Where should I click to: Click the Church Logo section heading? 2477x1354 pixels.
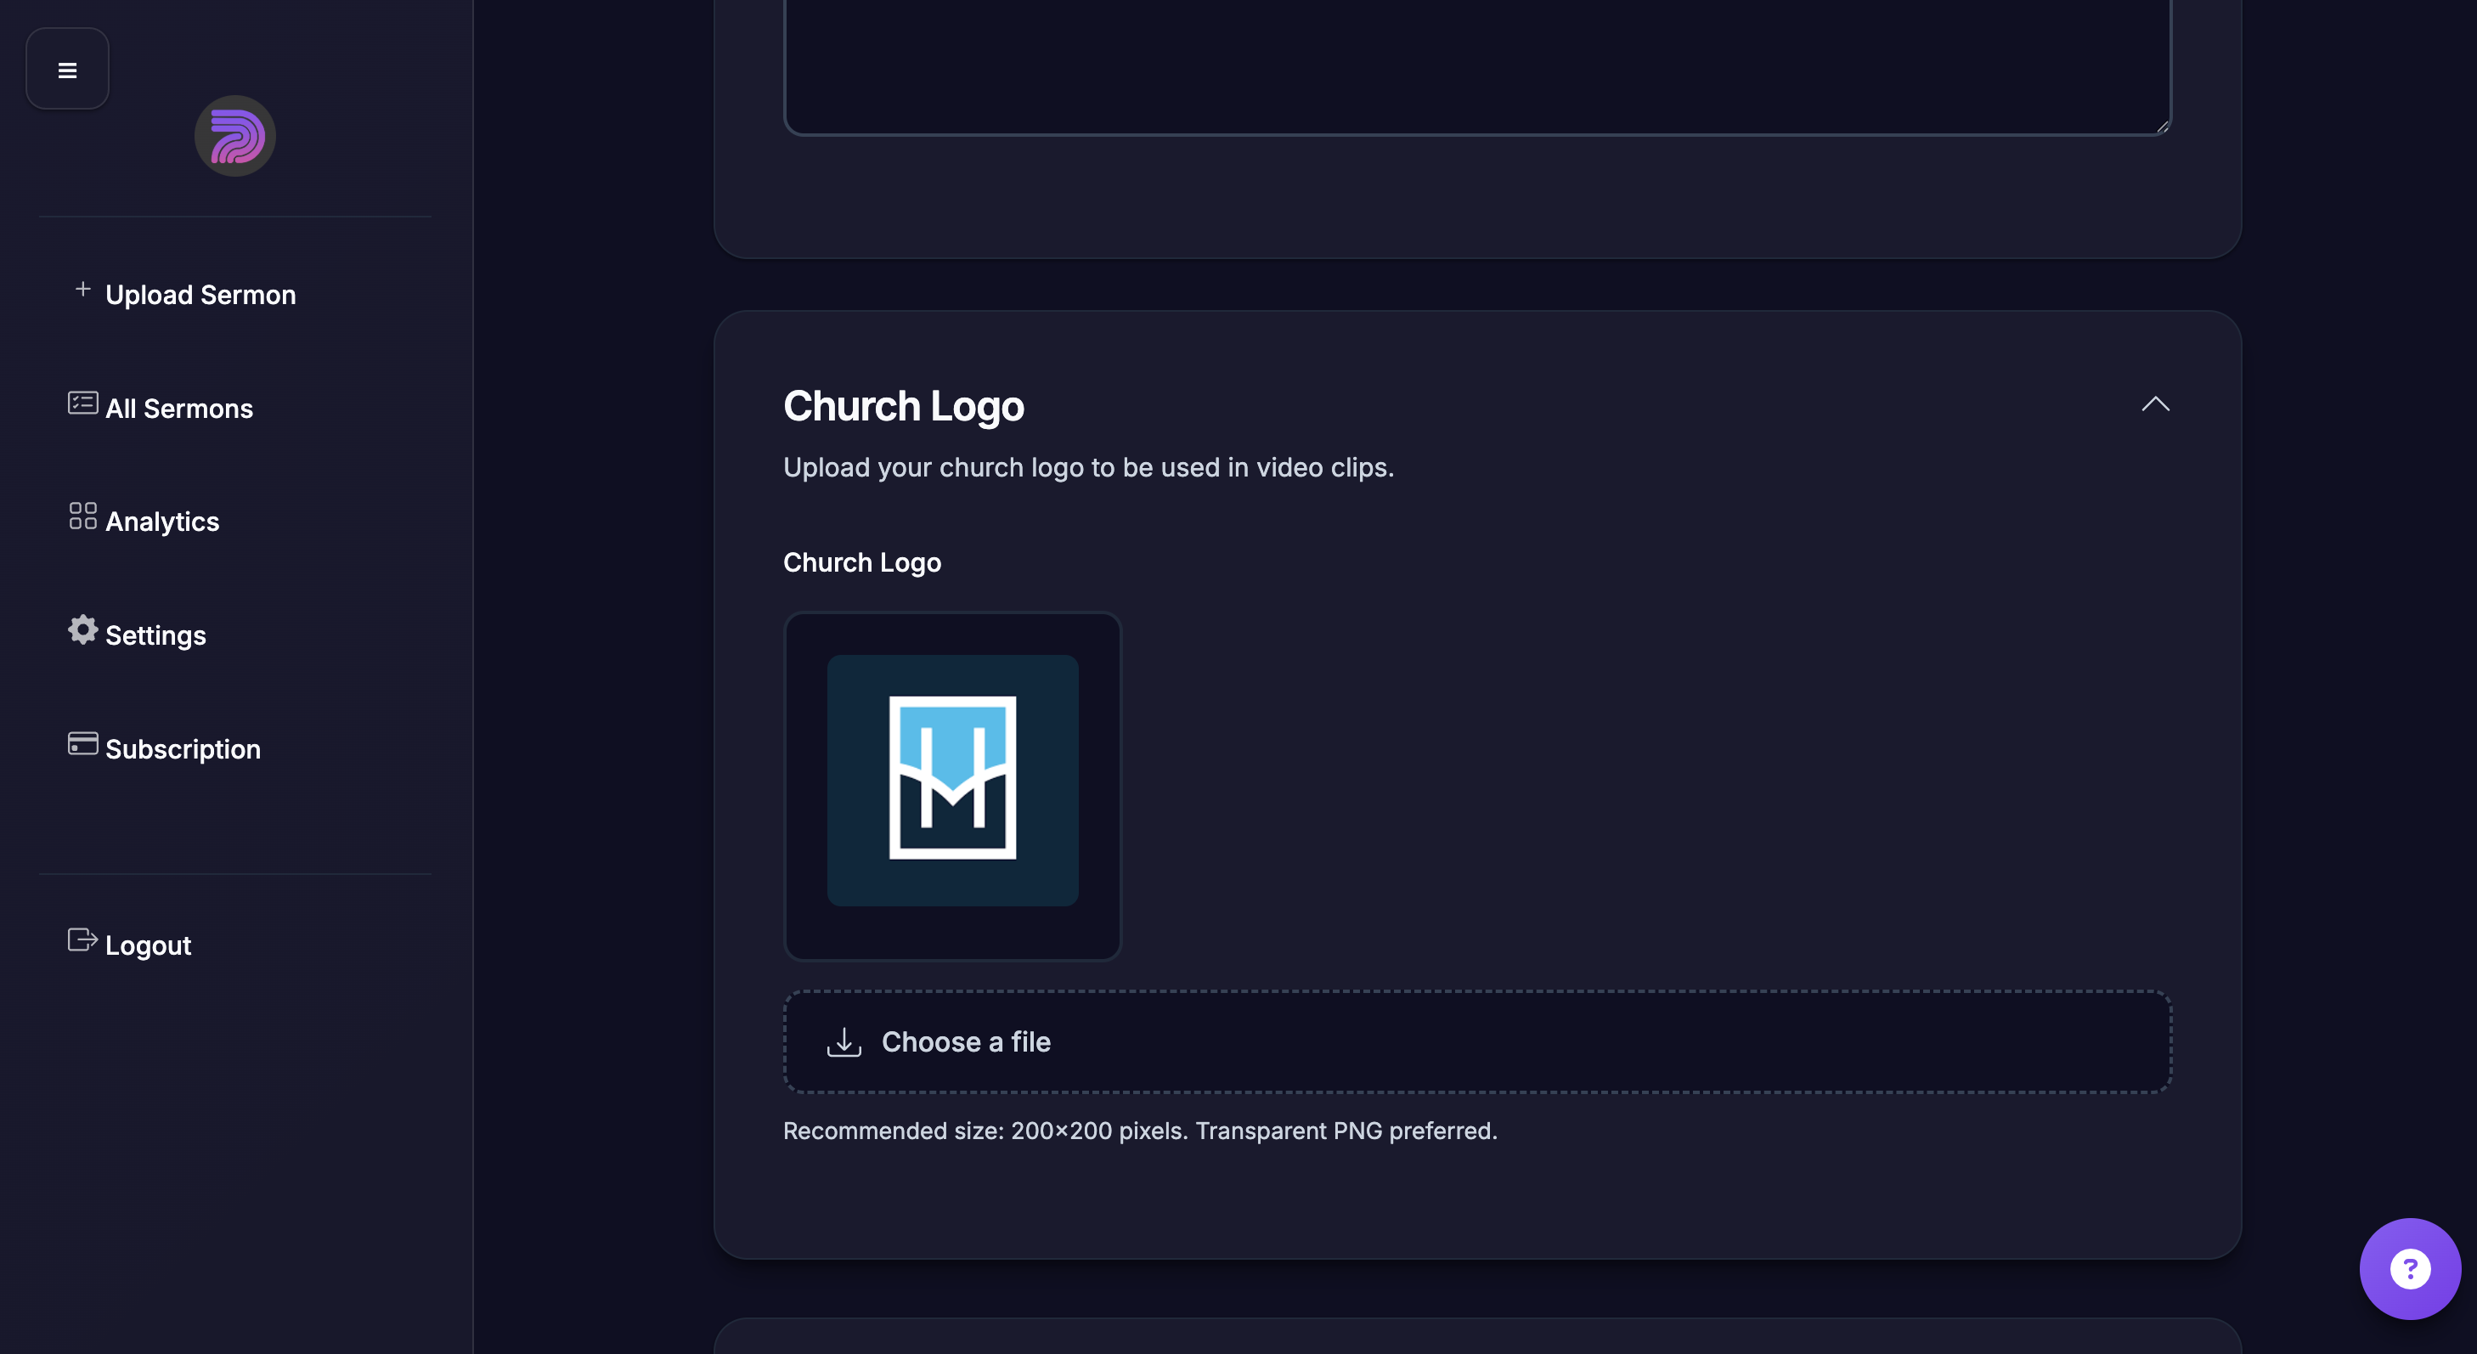(903, 406)
